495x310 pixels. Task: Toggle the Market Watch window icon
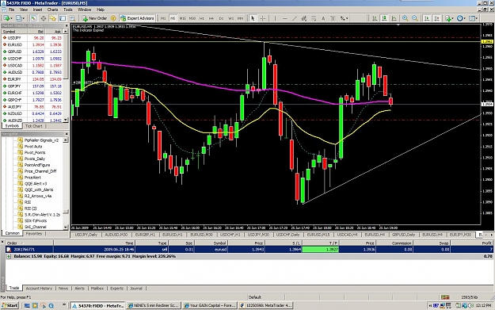point(34,18)
